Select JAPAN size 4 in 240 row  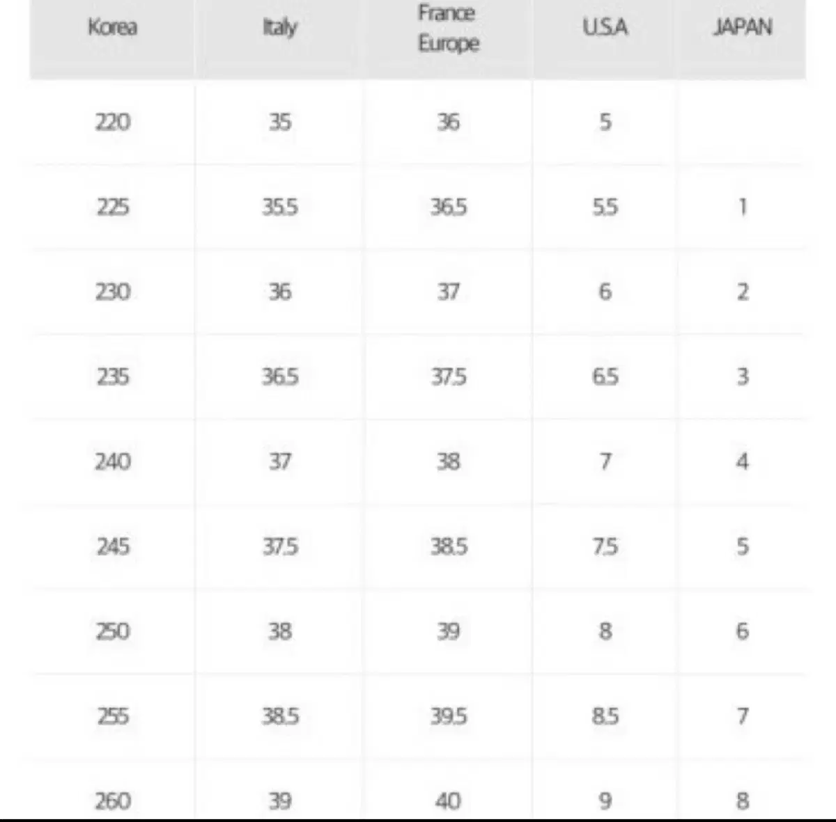[x=743, y=461]
